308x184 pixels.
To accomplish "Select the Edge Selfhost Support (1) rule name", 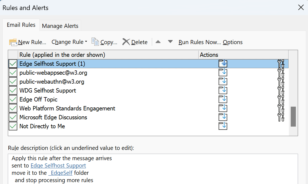I will coord(52,64).
